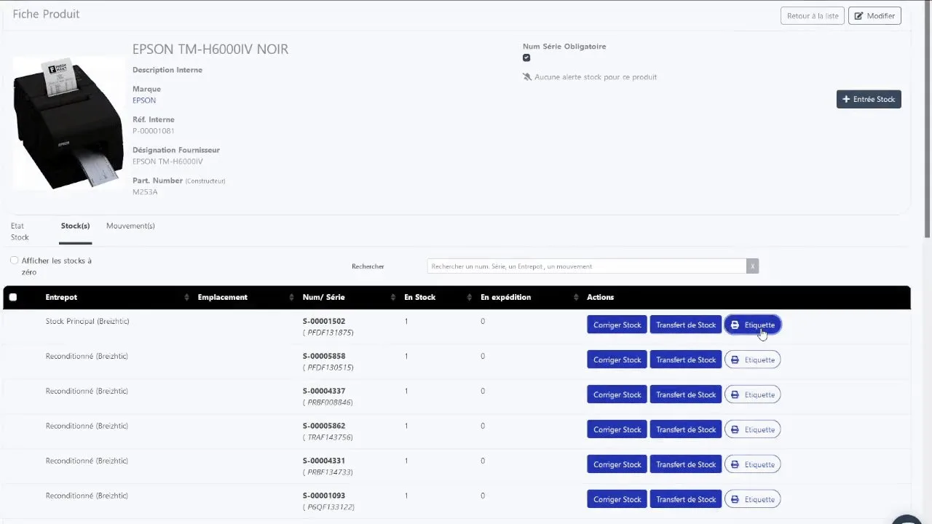
Task: Toggle the Num Série Obligatoire checkbox
Action: [x=526, y=57]
